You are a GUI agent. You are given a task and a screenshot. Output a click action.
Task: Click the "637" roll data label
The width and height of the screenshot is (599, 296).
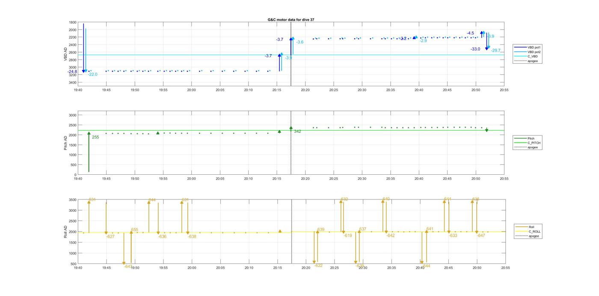click(x=363, y=229)
